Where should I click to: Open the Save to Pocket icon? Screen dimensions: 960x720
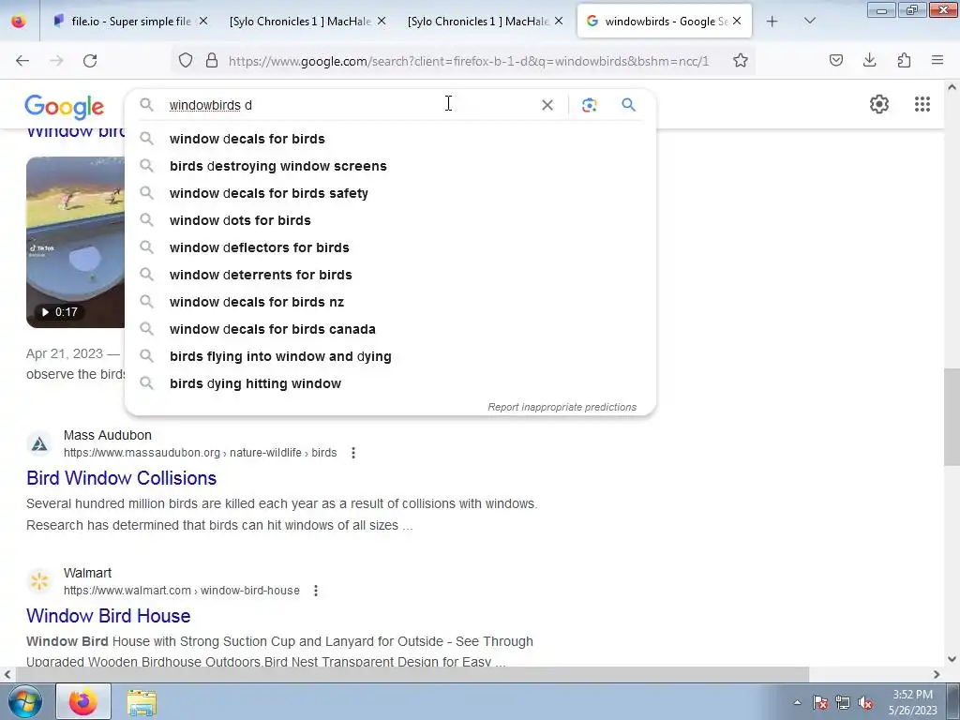point(835,60)
